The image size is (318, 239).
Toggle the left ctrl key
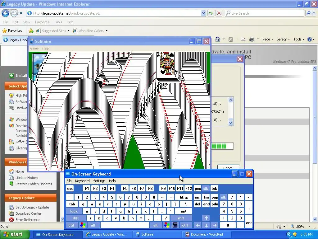pyautogui.click(x=71, y=225)
